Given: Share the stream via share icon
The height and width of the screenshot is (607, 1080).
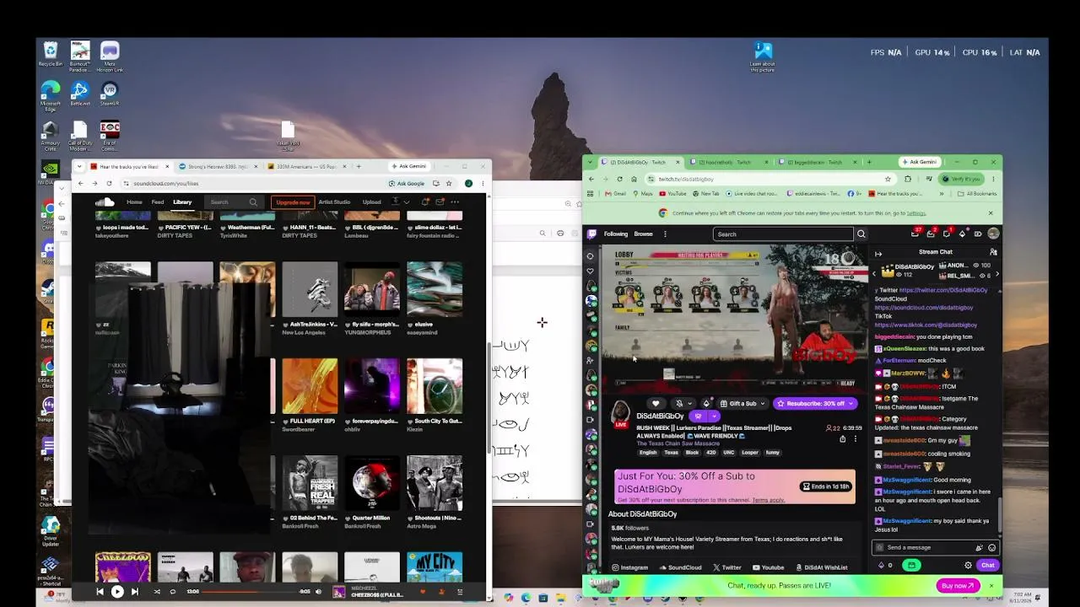Looking at the screenshot, I should click(x=842, y=438).
